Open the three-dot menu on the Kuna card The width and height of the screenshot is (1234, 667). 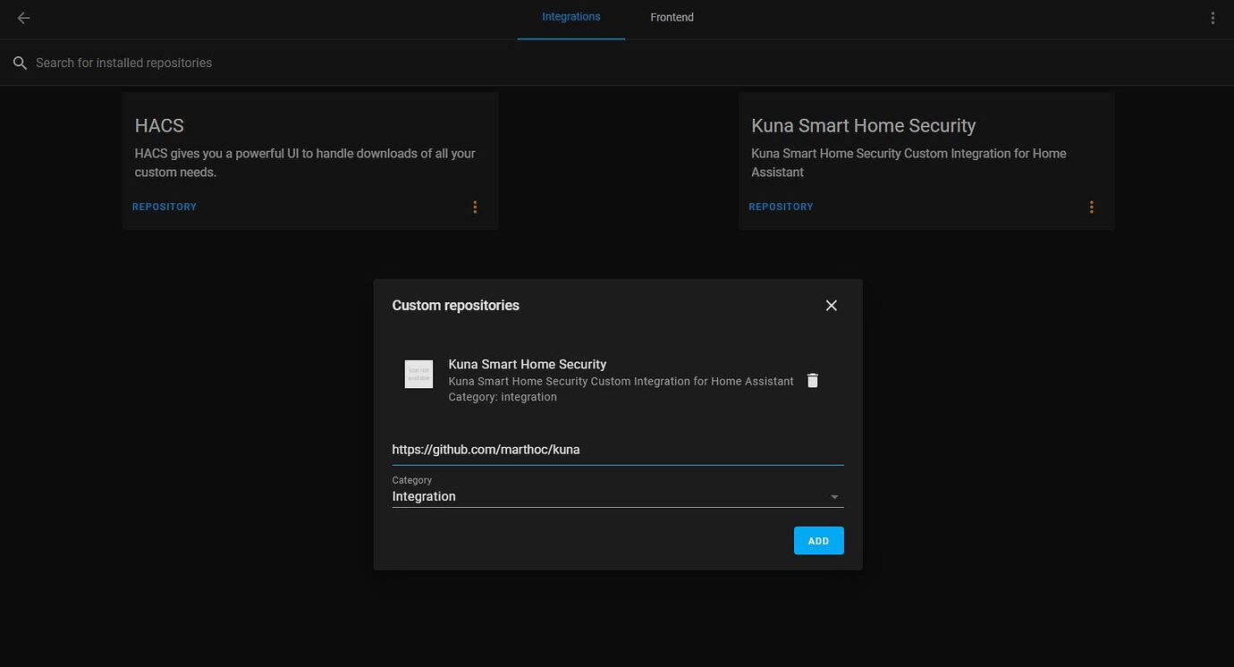[1091, 207]
